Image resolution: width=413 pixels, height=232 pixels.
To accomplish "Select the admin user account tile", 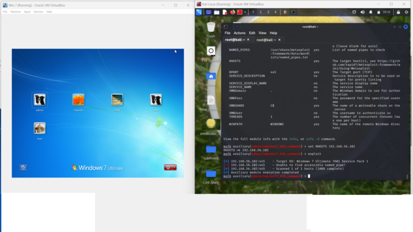I will click(x=39, y=102).
